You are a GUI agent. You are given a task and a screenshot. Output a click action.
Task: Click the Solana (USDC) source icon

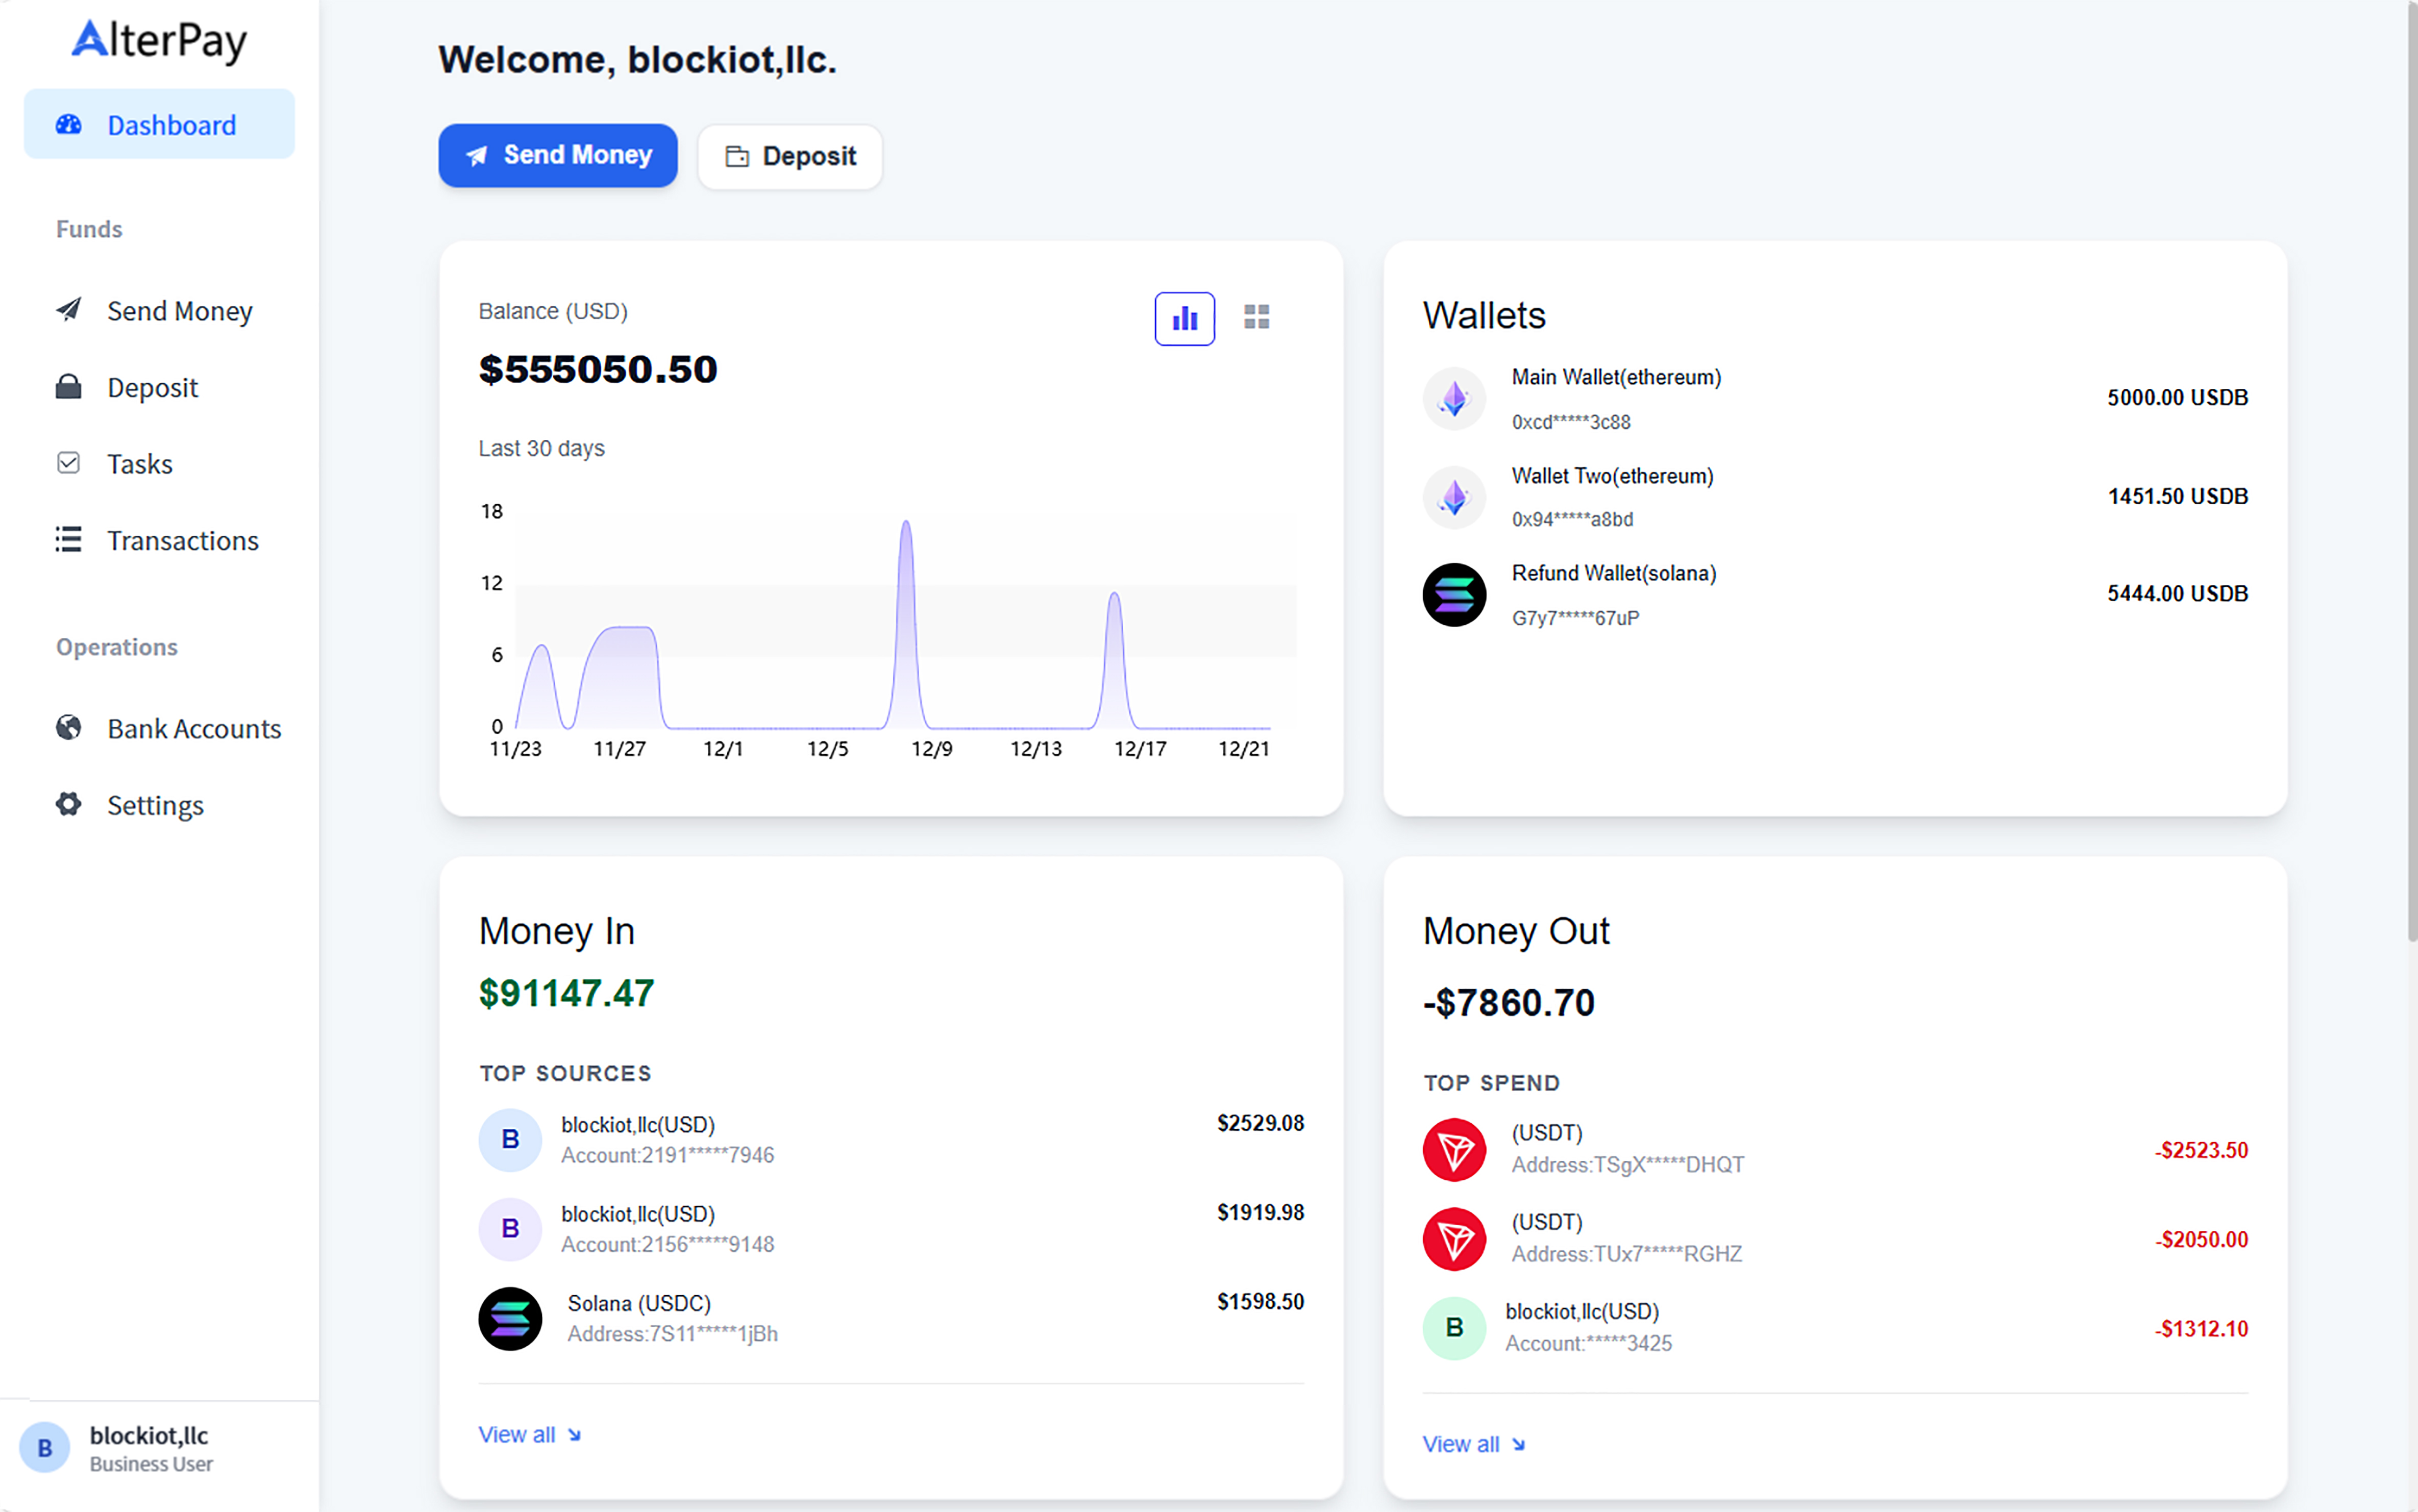(510, 1318)
